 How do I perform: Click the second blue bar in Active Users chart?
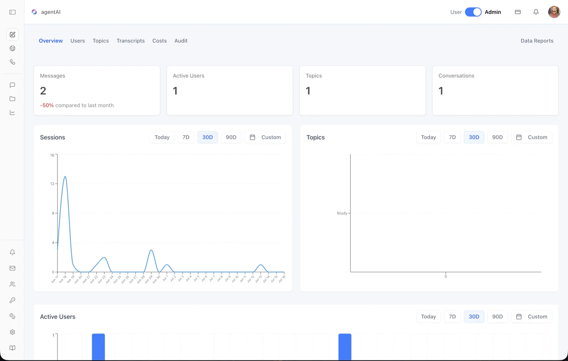(x=345, y=347)
